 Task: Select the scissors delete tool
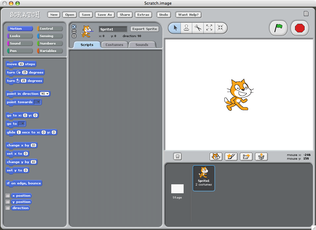coord(198,28)
